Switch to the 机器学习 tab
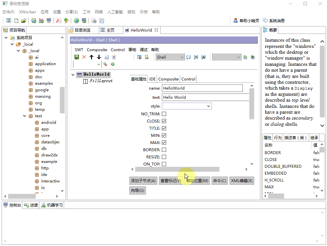The height and width of the screenshot is (246, 327). point(52,205)
